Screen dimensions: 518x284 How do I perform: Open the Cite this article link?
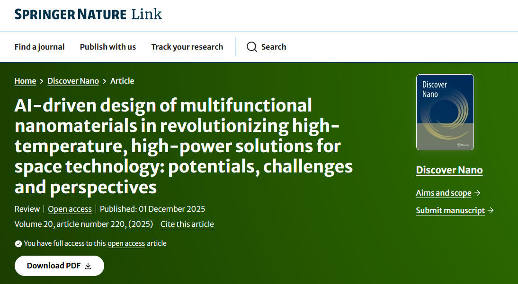click(187, 224)
